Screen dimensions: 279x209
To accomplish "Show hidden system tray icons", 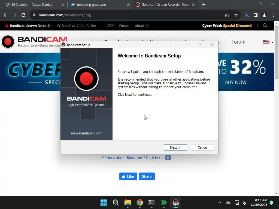I will click(220, 202).
